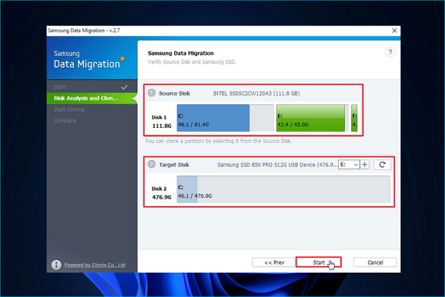Click the Disk 1 111.8G label
Screen dimensions: 445x297
(161, 121)
